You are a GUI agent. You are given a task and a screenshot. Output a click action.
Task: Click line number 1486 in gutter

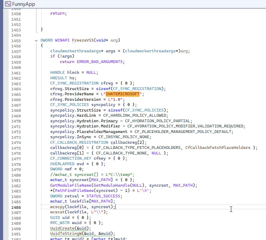pos(16,207)
